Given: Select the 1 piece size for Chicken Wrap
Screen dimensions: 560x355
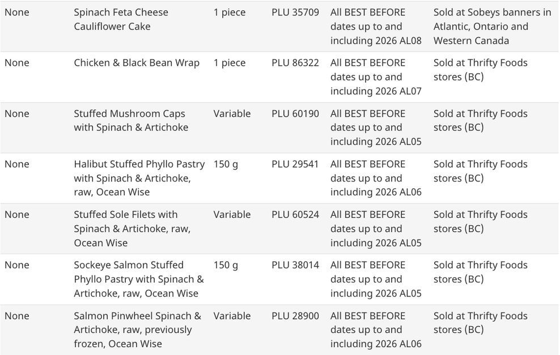Looking at the screenshot, I should tap(229, 63).
